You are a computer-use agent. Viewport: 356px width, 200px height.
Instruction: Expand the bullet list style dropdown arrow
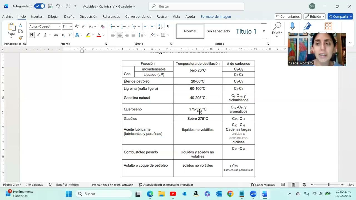coord(118,27)
